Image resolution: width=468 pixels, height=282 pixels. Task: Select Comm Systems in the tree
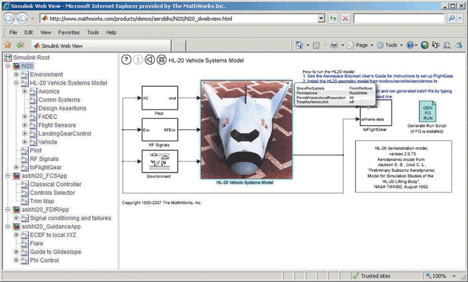click(x=59, y=100)
